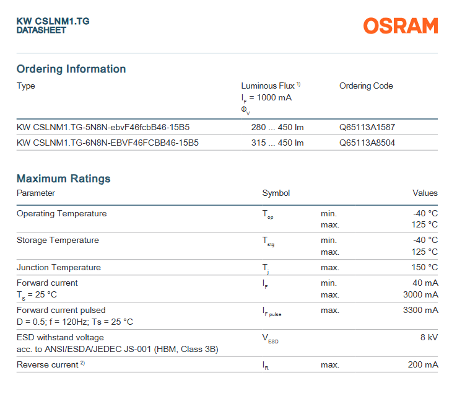
Task: Click the Storage Temperature parameter
Action: [x=58, y=240]
